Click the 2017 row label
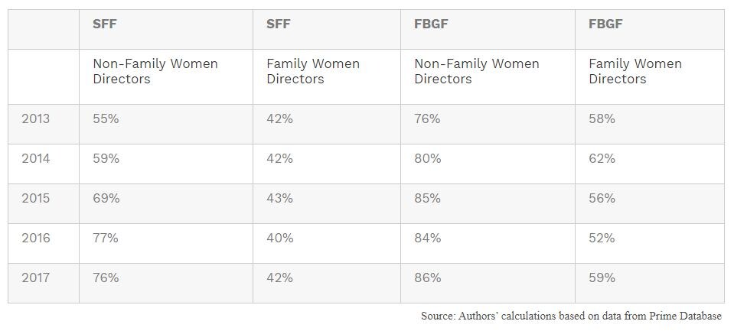The width and height of the screenshot is (734, 331). [36, 278]
